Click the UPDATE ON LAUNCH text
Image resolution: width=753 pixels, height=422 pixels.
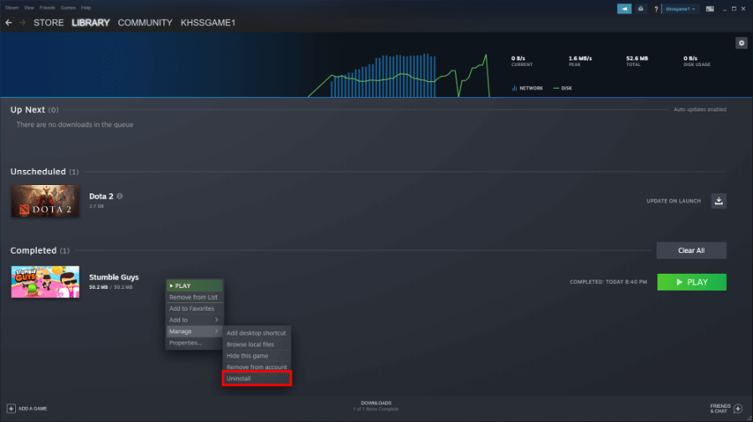point(673,201)
